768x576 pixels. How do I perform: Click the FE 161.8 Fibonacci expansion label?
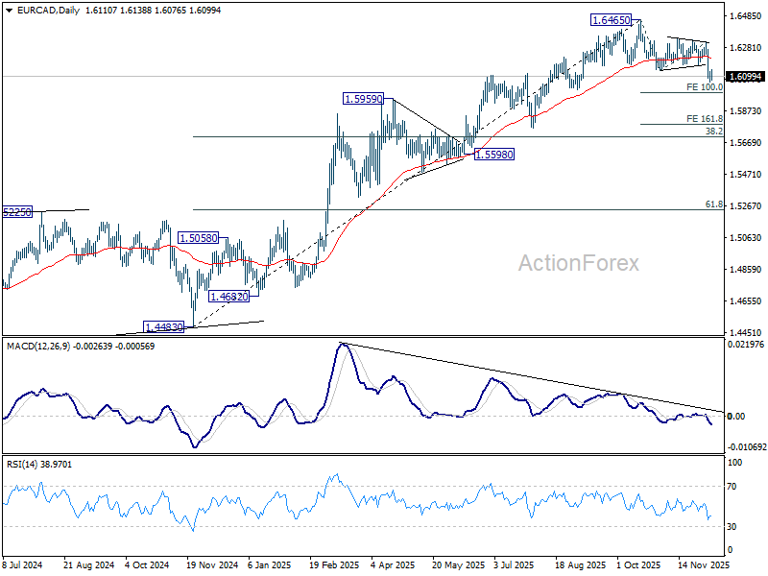pos(705,118)
